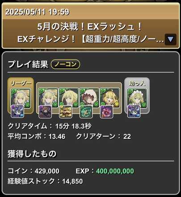
Task: Select the helper's purple assist icon
Action: [x=134, y=111]
